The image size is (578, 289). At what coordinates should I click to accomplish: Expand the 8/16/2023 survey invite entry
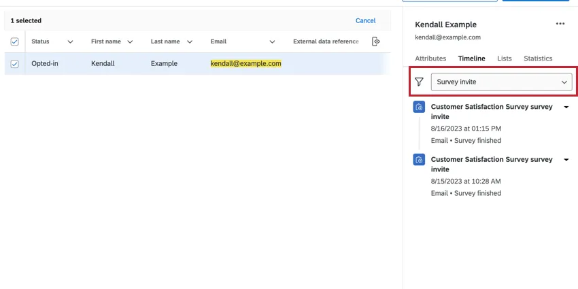[566, 107]
